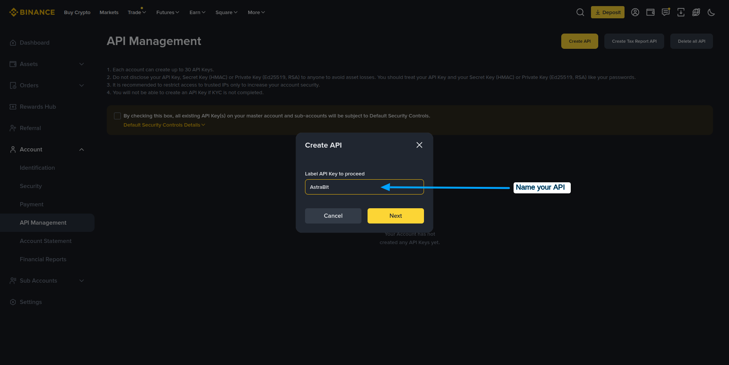
Task: Open the More dropdown menu
Action: pos(256,12)
